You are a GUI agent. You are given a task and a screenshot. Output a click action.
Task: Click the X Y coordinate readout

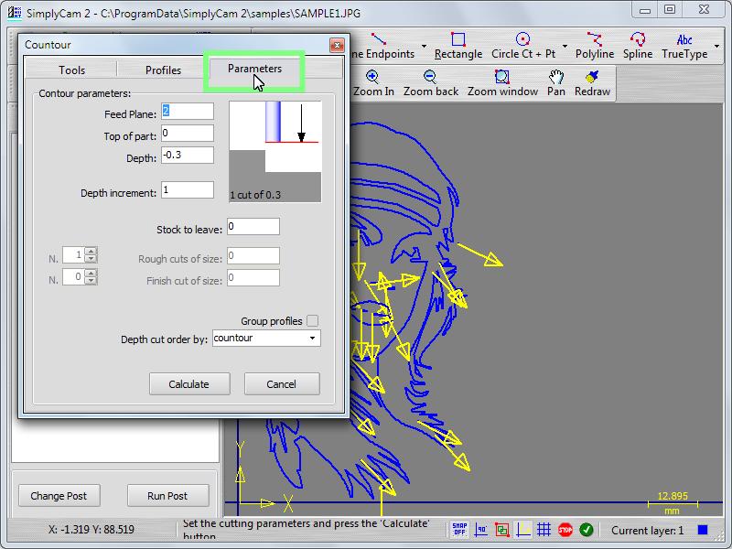[x=91, y=530]
